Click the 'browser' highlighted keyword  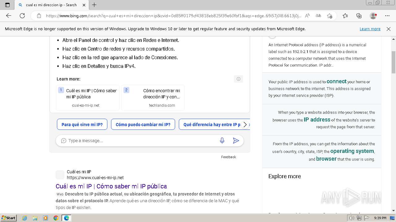click(326, 159)
